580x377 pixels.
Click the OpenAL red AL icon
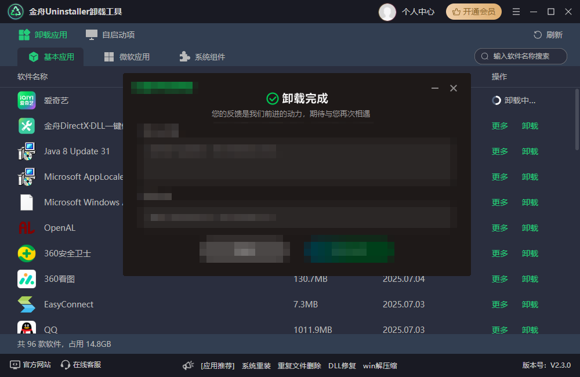coord(27,228)
